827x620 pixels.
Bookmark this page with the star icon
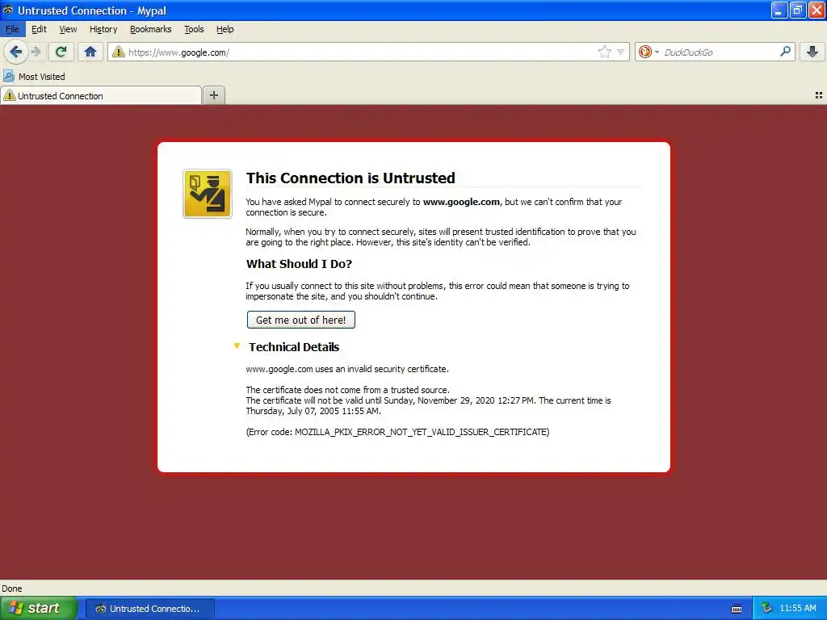point(604,52)
